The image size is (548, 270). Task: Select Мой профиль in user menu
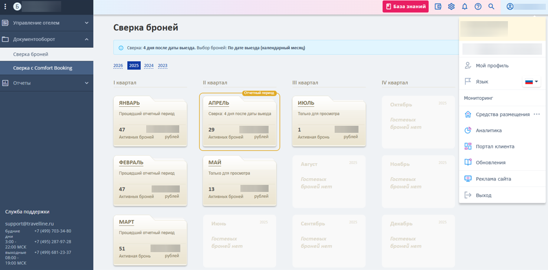click(492, 66)
